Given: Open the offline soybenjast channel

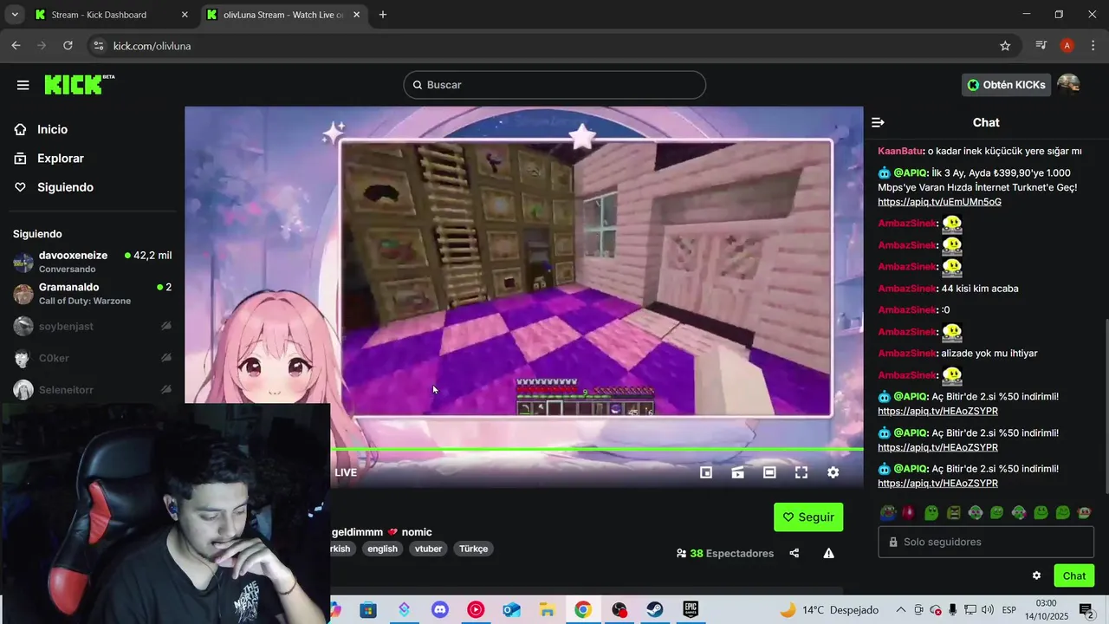Looking at the screenshot, I should point(92,326).
